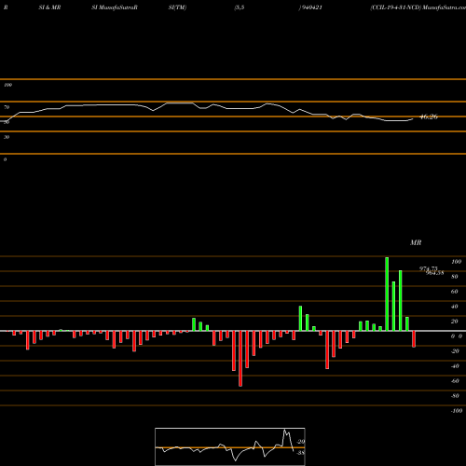
Task: Click the RSI axis label 100 at left
Action: [7, 85]
